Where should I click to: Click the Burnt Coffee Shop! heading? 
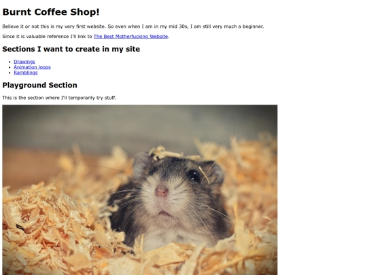pos(51,12)
